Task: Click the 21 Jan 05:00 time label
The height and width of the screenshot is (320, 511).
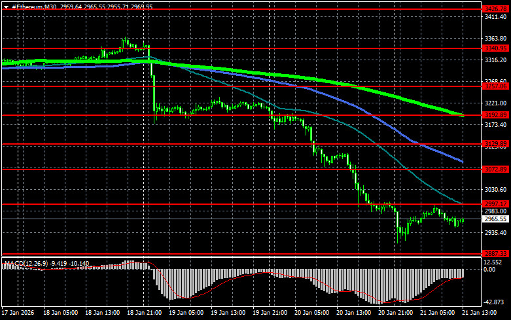Action: (437, 313)
